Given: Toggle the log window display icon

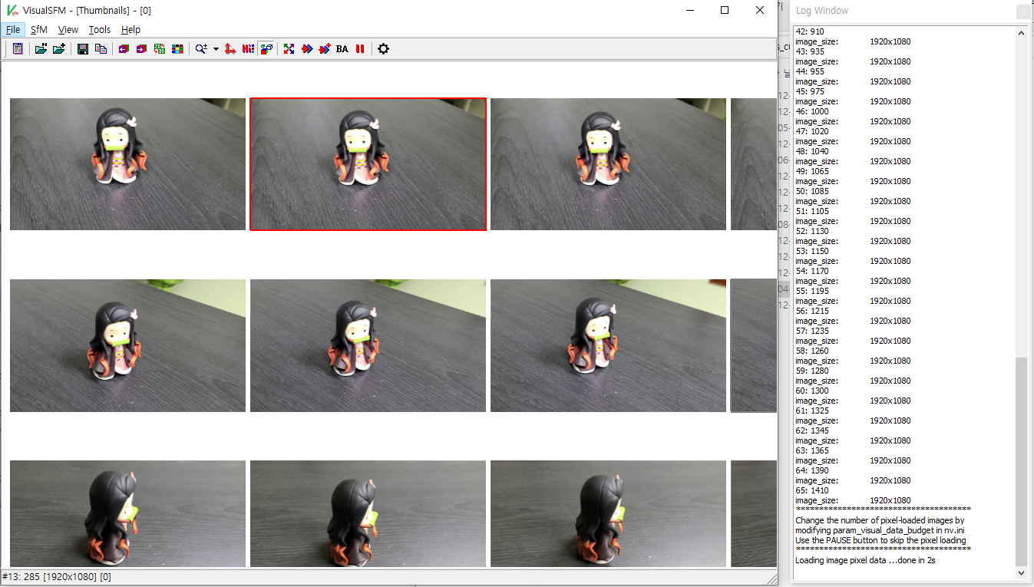Looking at the screenshot, I should (18, 48).
